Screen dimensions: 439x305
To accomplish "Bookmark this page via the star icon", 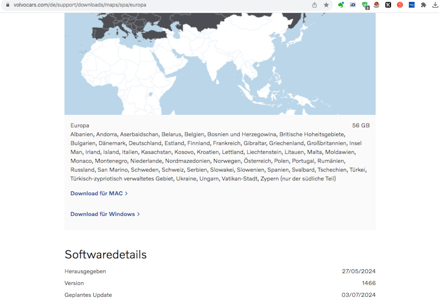I will pyautogui.click(x=326, y=5).
